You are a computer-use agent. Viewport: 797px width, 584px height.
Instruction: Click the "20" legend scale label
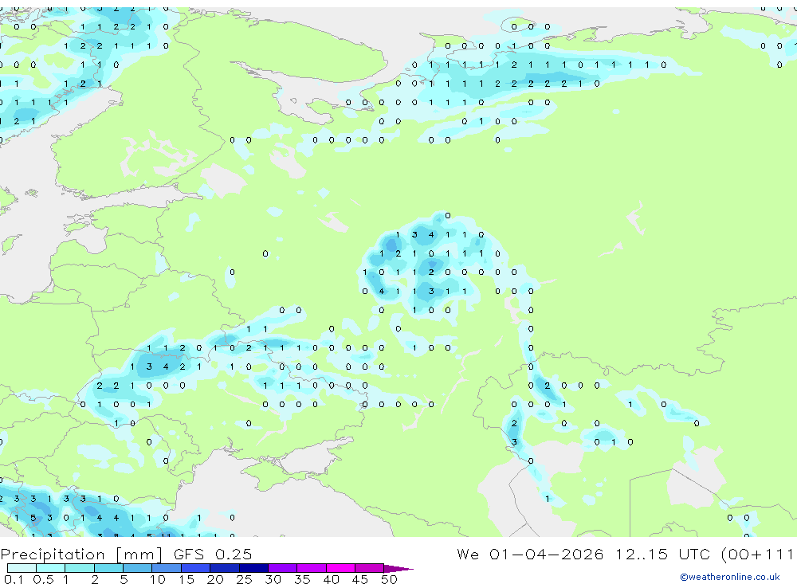[x=215, y=579]
